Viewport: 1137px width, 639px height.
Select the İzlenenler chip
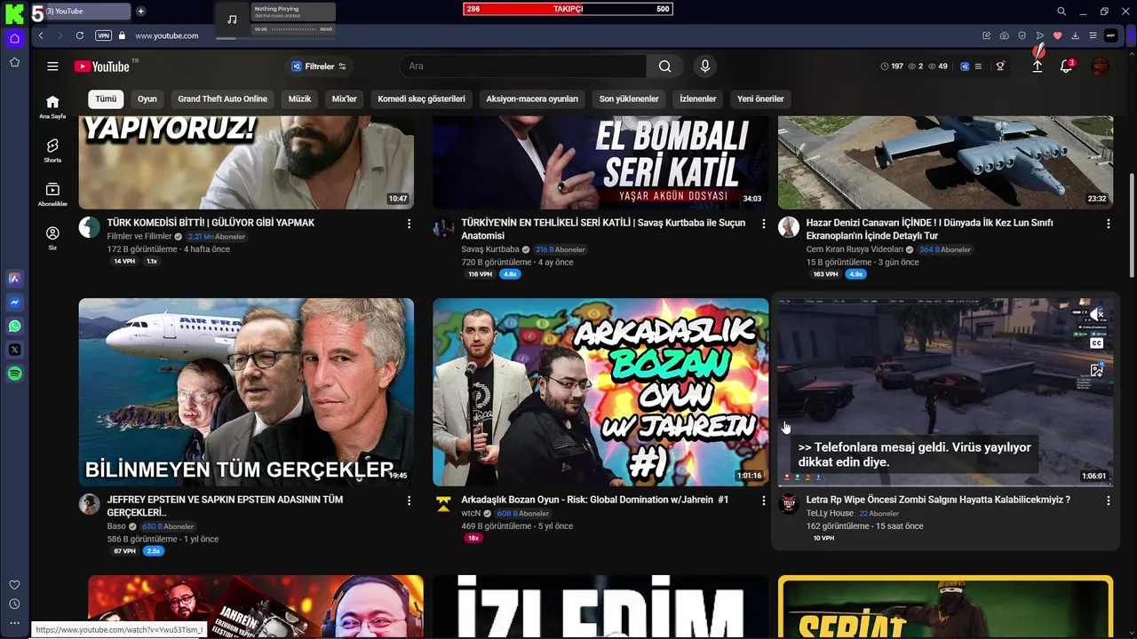click(697, 99)
